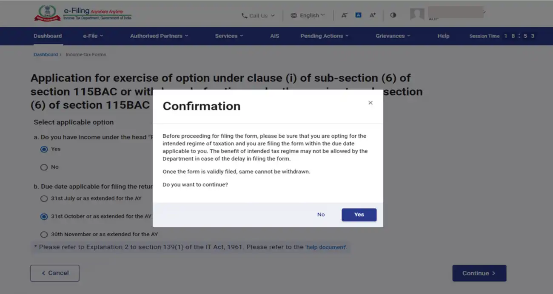Switch to the AIS tab
The width and height of the screenshot is (553, 294).
click(274, 36)
